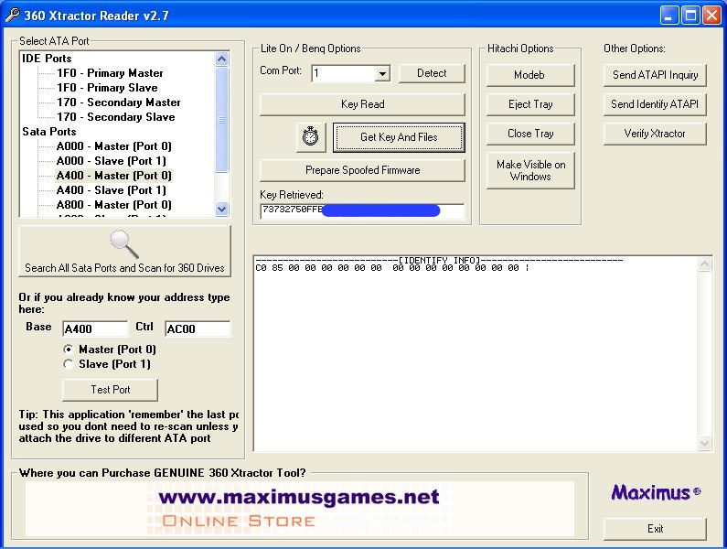This screenshot has width=727, height=549.
Task: Click the port list scrollbar thumb
Action: pyautogui.click(x=221, y=120)
